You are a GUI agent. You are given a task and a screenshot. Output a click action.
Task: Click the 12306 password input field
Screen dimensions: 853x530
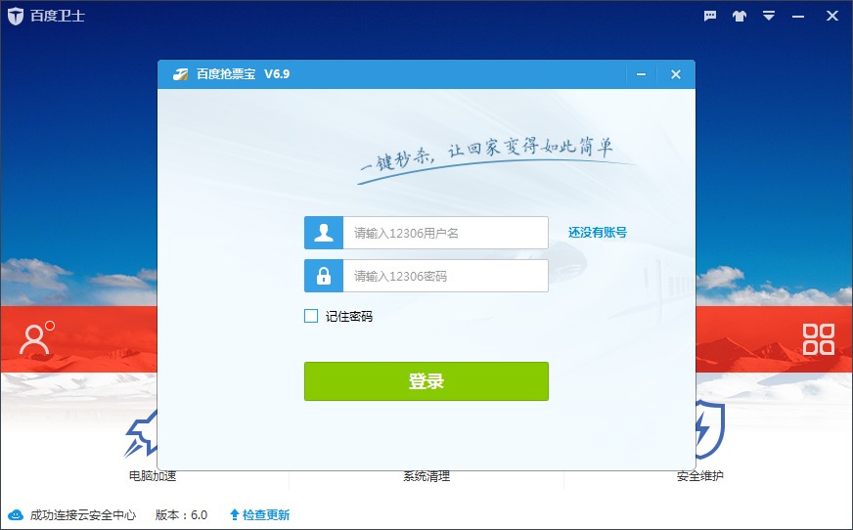coord(445,276)
